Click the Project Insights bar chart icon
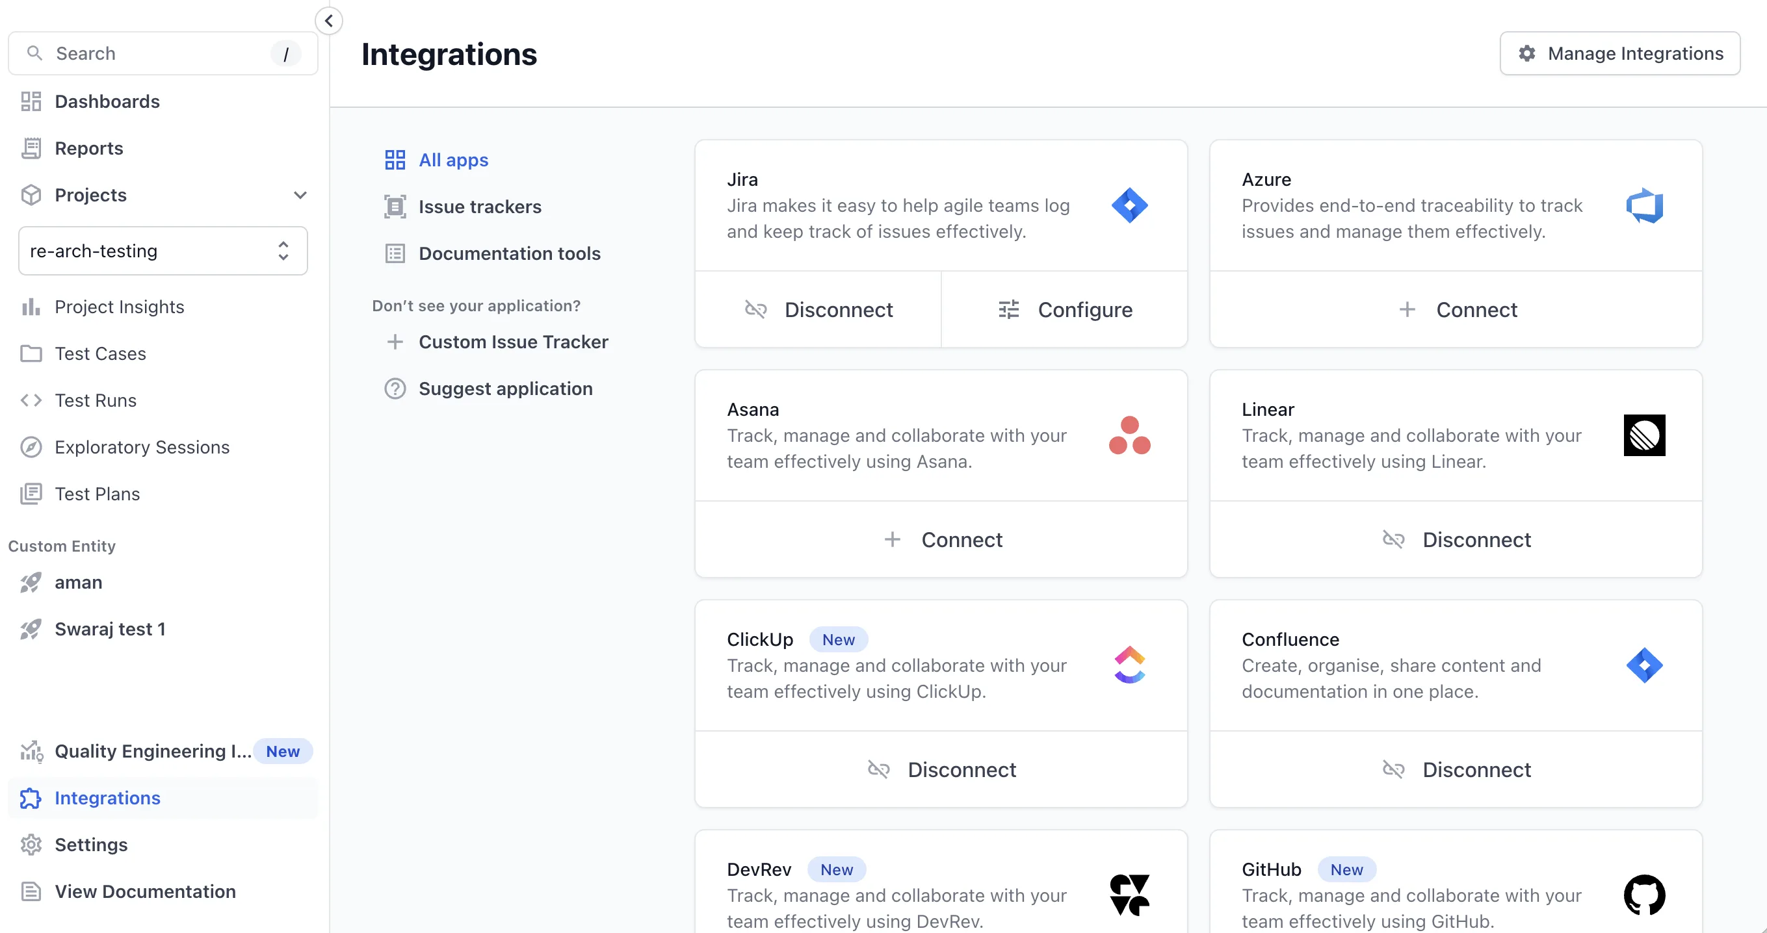Screen dimensions: 1767x933 pos(31,307)
